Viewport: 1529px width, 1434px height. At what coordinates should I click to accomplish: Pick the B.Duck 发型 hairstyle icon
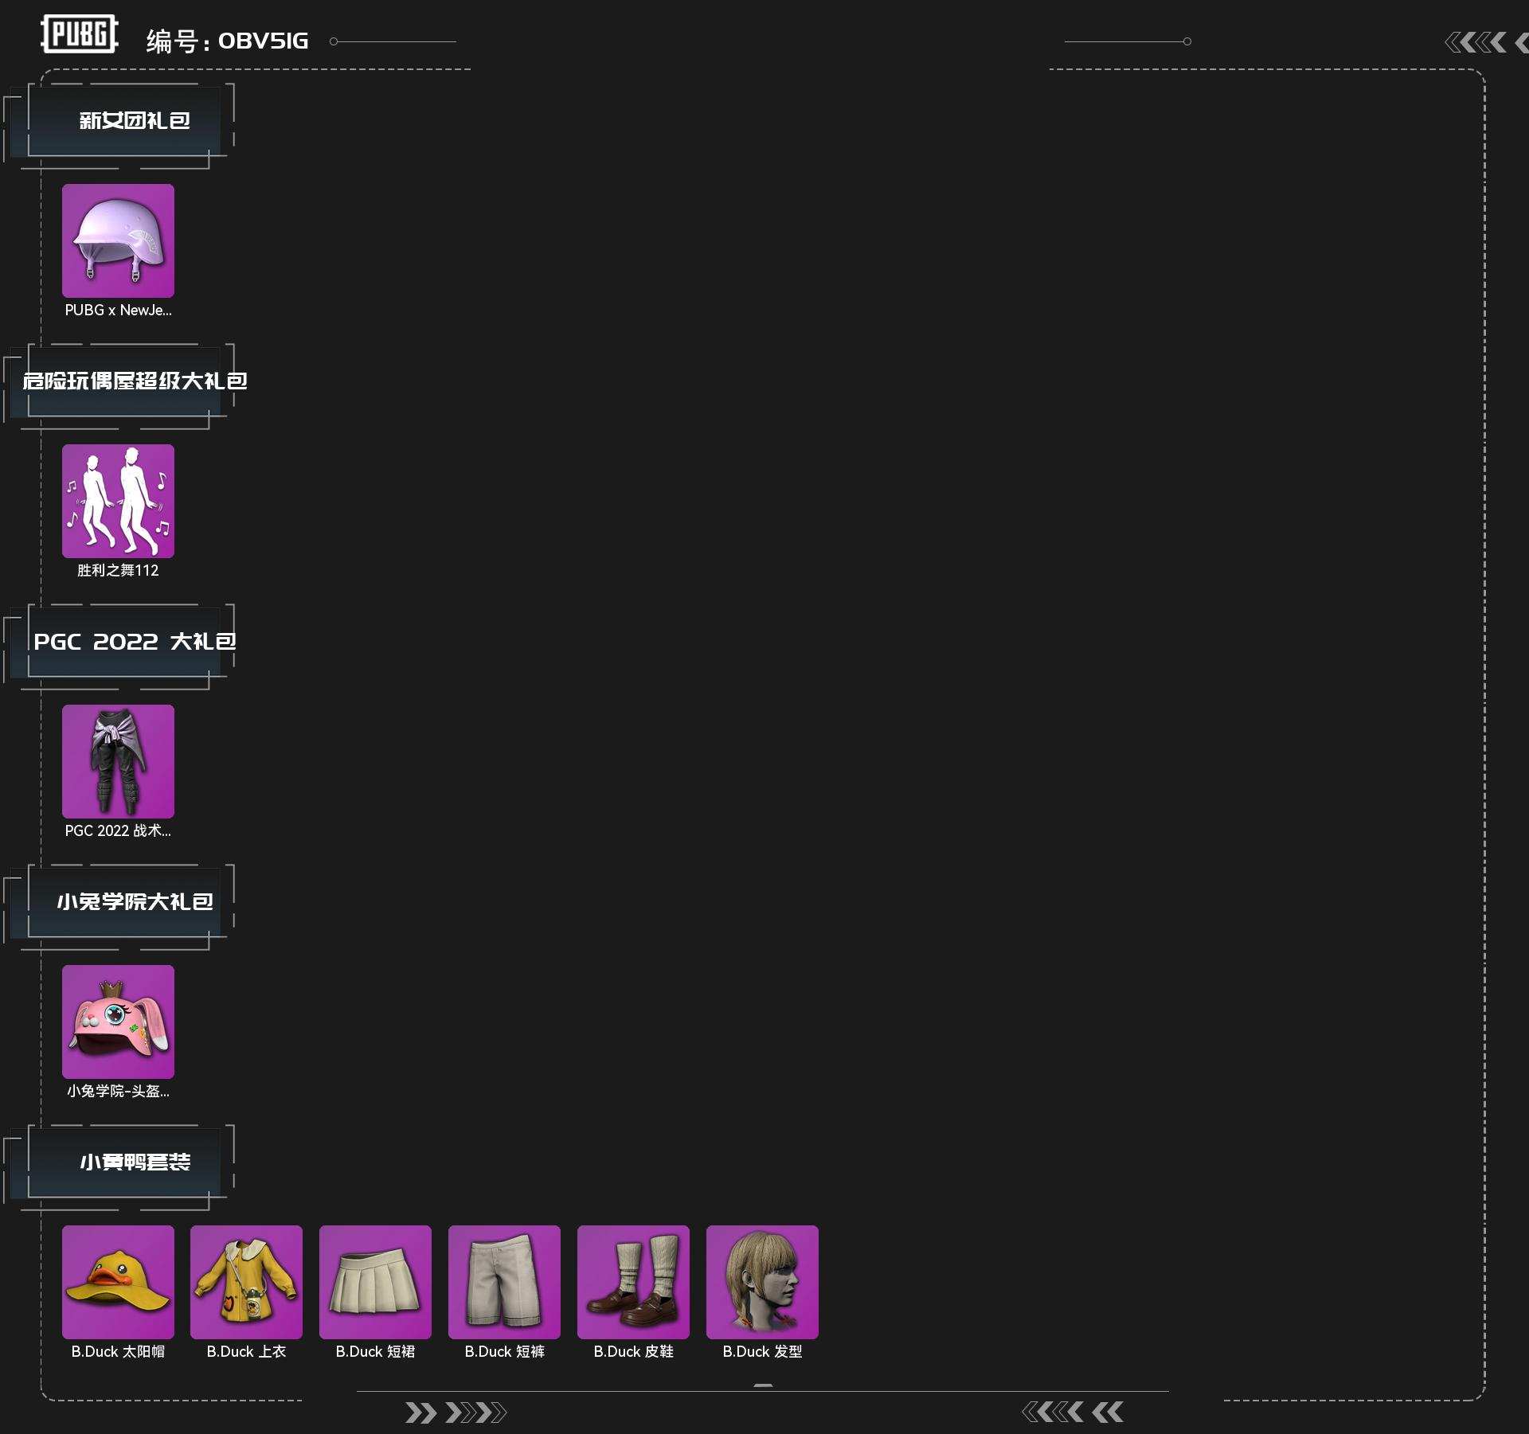pyautogui.click(x=762, y=1282)
